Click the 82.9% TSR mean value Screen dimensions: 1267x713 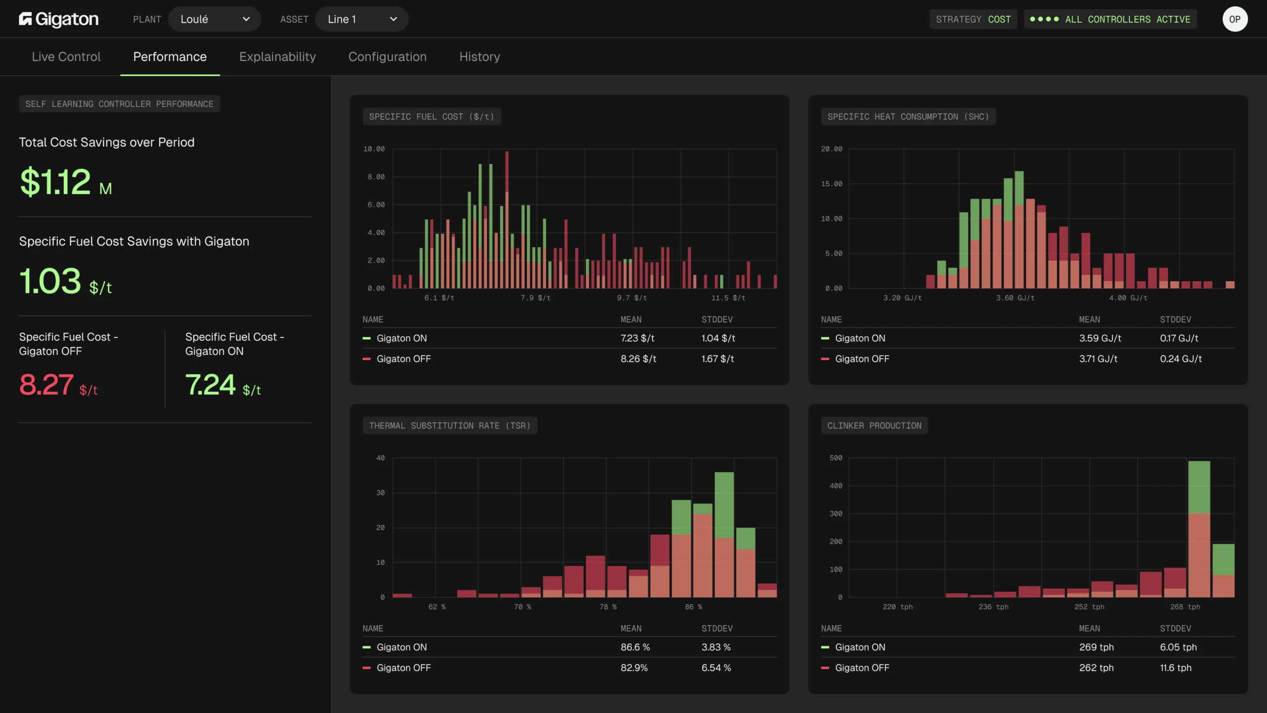634,668
